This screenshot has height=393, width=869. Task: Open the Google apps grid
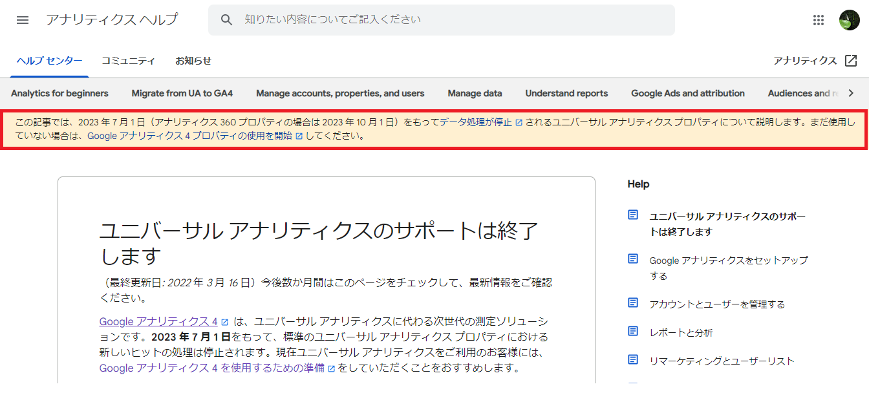pos(819,20)
